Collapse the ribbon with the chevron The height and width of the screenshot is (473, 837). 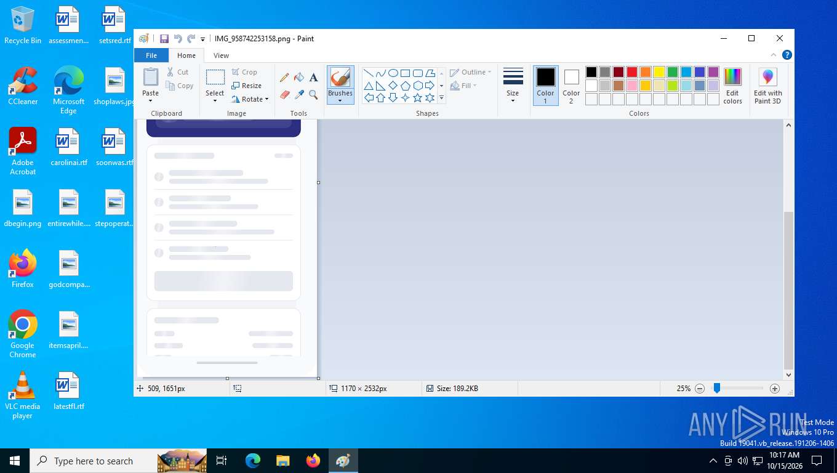[x=774, y=55]
